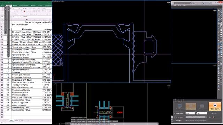Screen dimensions: 223x125
Task: Click the insert function fx icon
Action: [20, 17]
